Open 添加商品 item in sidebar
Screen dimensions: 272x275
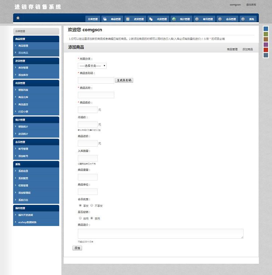coord(36,53)
